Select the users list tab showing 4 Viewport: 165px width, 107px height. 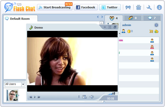pyautogui.click(x=114, y=18)
